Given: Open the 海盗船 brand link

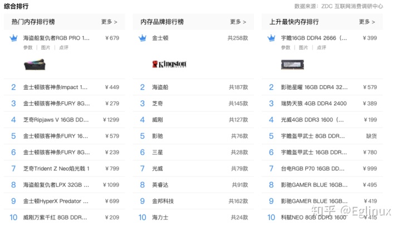Looking at the screenshot, I should click(x=160, y=87).
